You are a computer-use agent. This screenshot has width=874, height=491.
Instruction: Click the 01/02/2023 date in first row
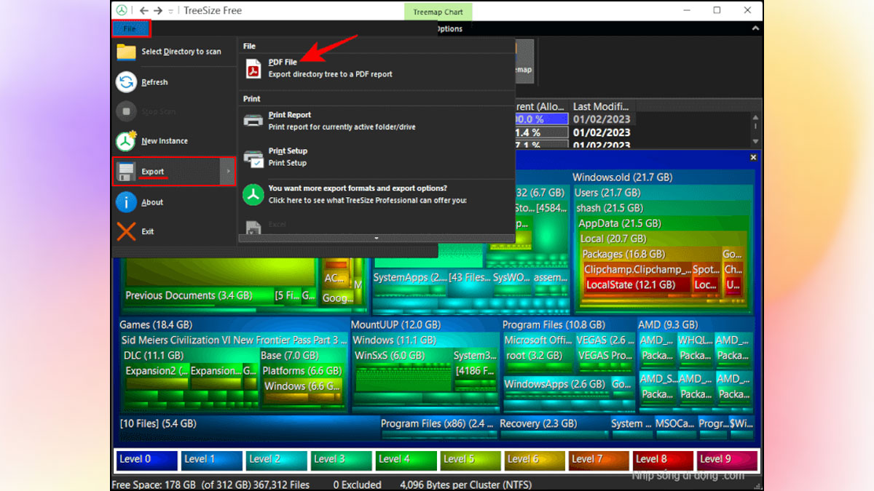(601, 119)
